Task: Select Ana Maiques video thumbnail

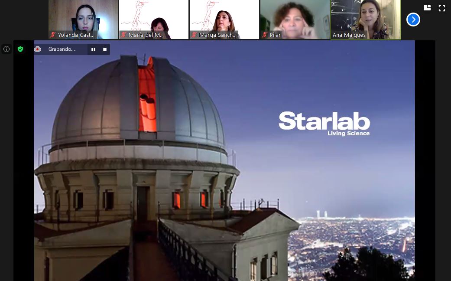Action: pos(366,20)
